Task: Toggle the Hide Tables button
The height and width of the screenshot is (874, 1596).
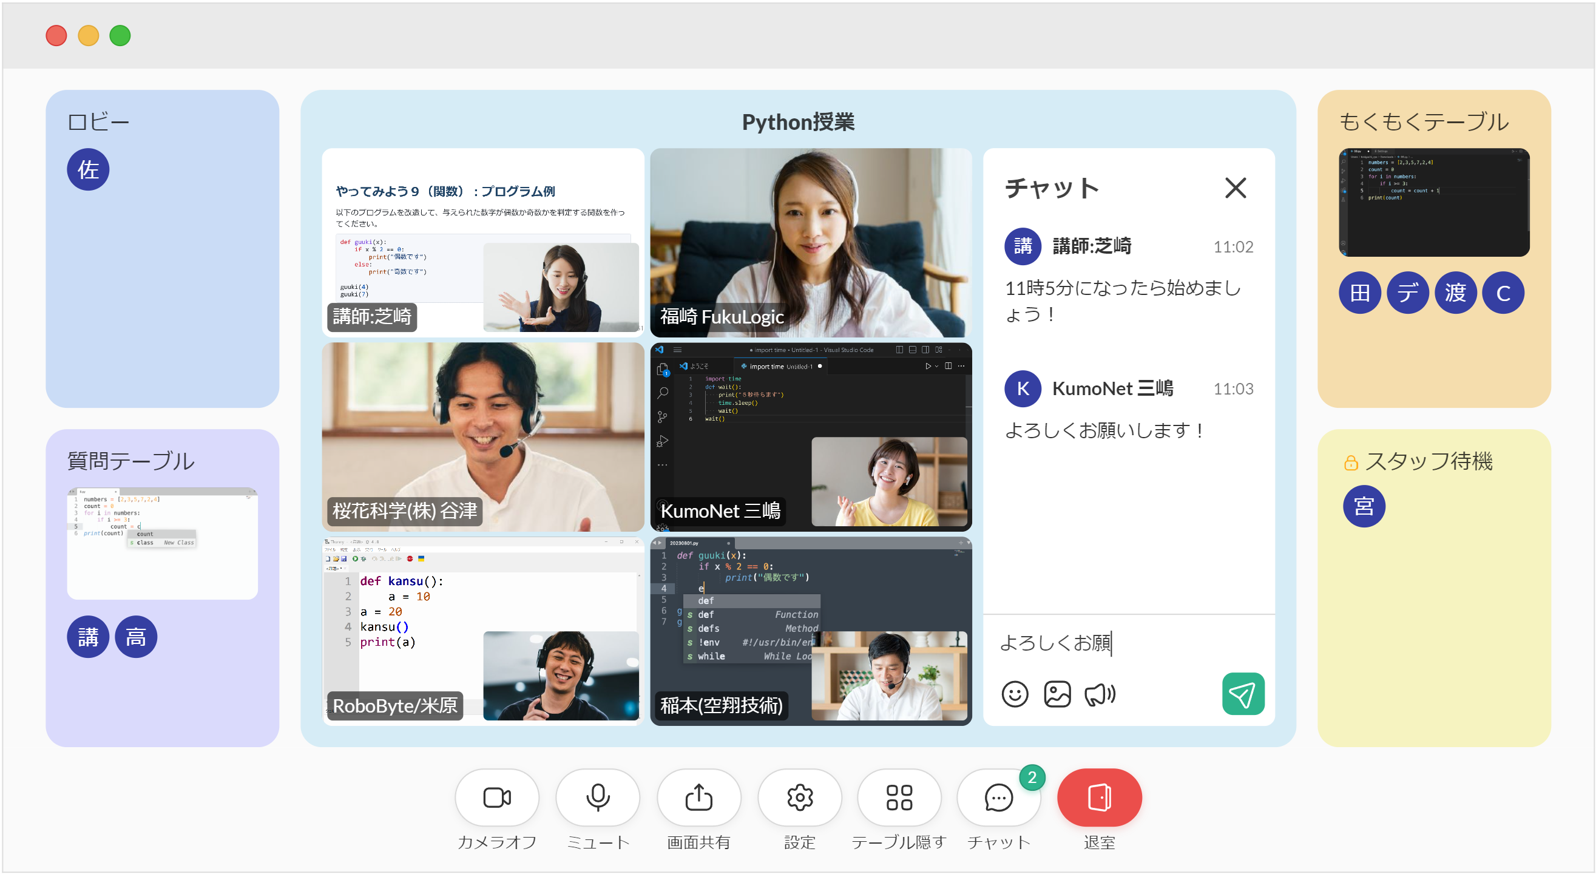Action: [x=898, y=797]
